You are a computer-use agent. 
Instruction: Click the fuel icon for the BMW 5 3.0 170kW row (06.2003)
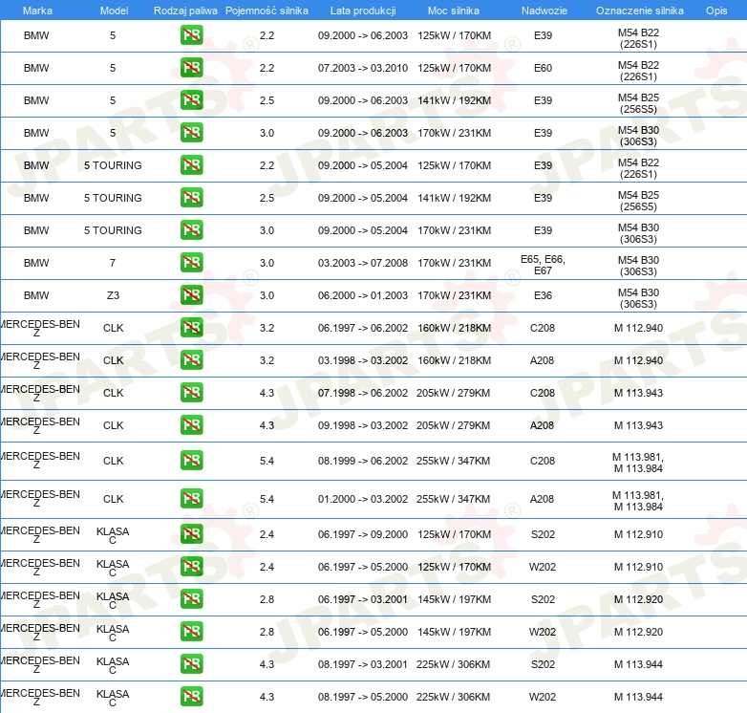191,133
